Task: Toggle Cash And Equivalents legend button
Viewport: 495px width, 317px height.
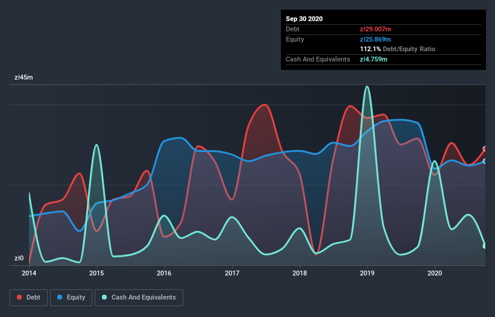Action: pyautogui.click(x=139, y=298)
